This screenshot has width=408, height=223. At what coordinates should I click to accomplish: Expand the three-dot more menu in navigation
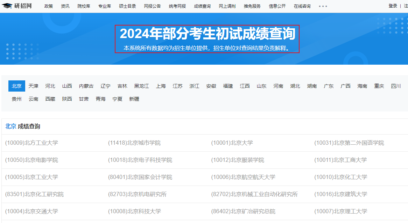[x=323, y=6]
